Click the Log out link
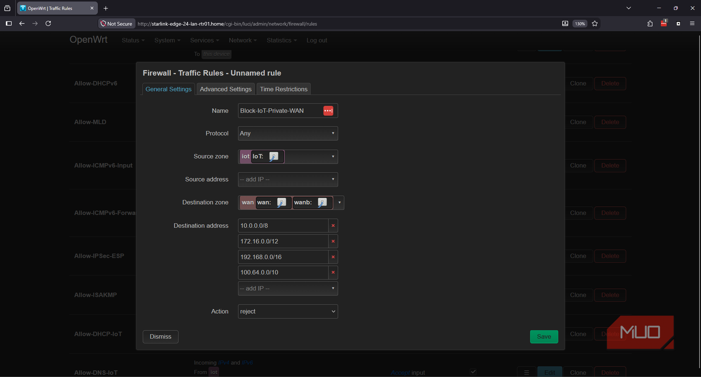The image size is (701, 377). coord(317,40)
